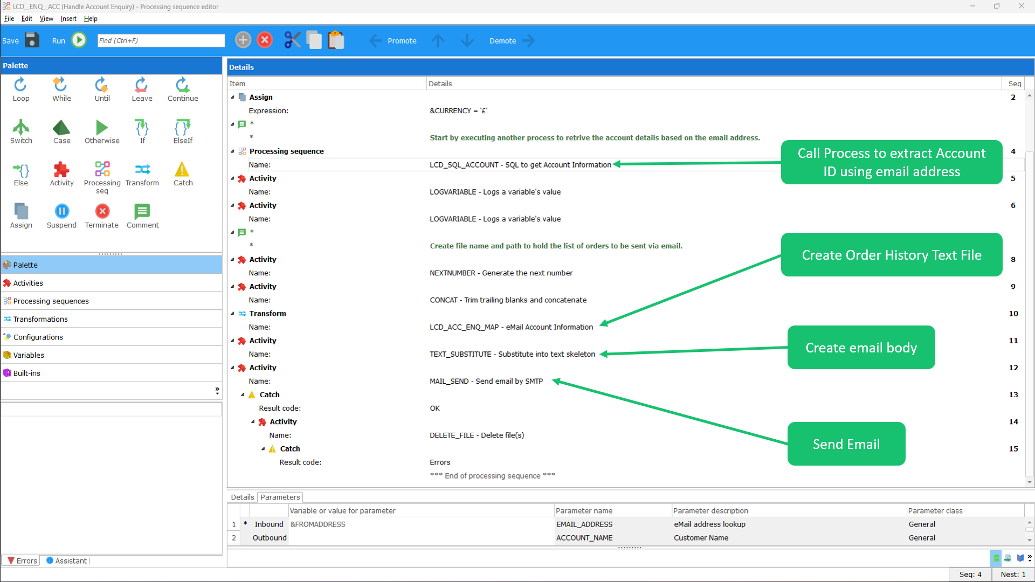This screenshot has width=1035, height=582.
Task: Click the scissors Cut icon
Action: point(292,40)
